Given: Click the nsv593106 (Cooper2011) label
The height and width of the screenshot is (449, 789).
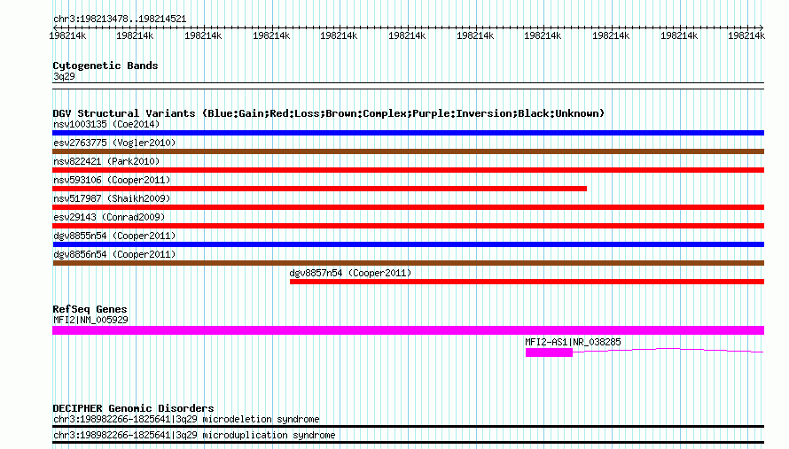Looking at the screenshot, I should (112, 180).
